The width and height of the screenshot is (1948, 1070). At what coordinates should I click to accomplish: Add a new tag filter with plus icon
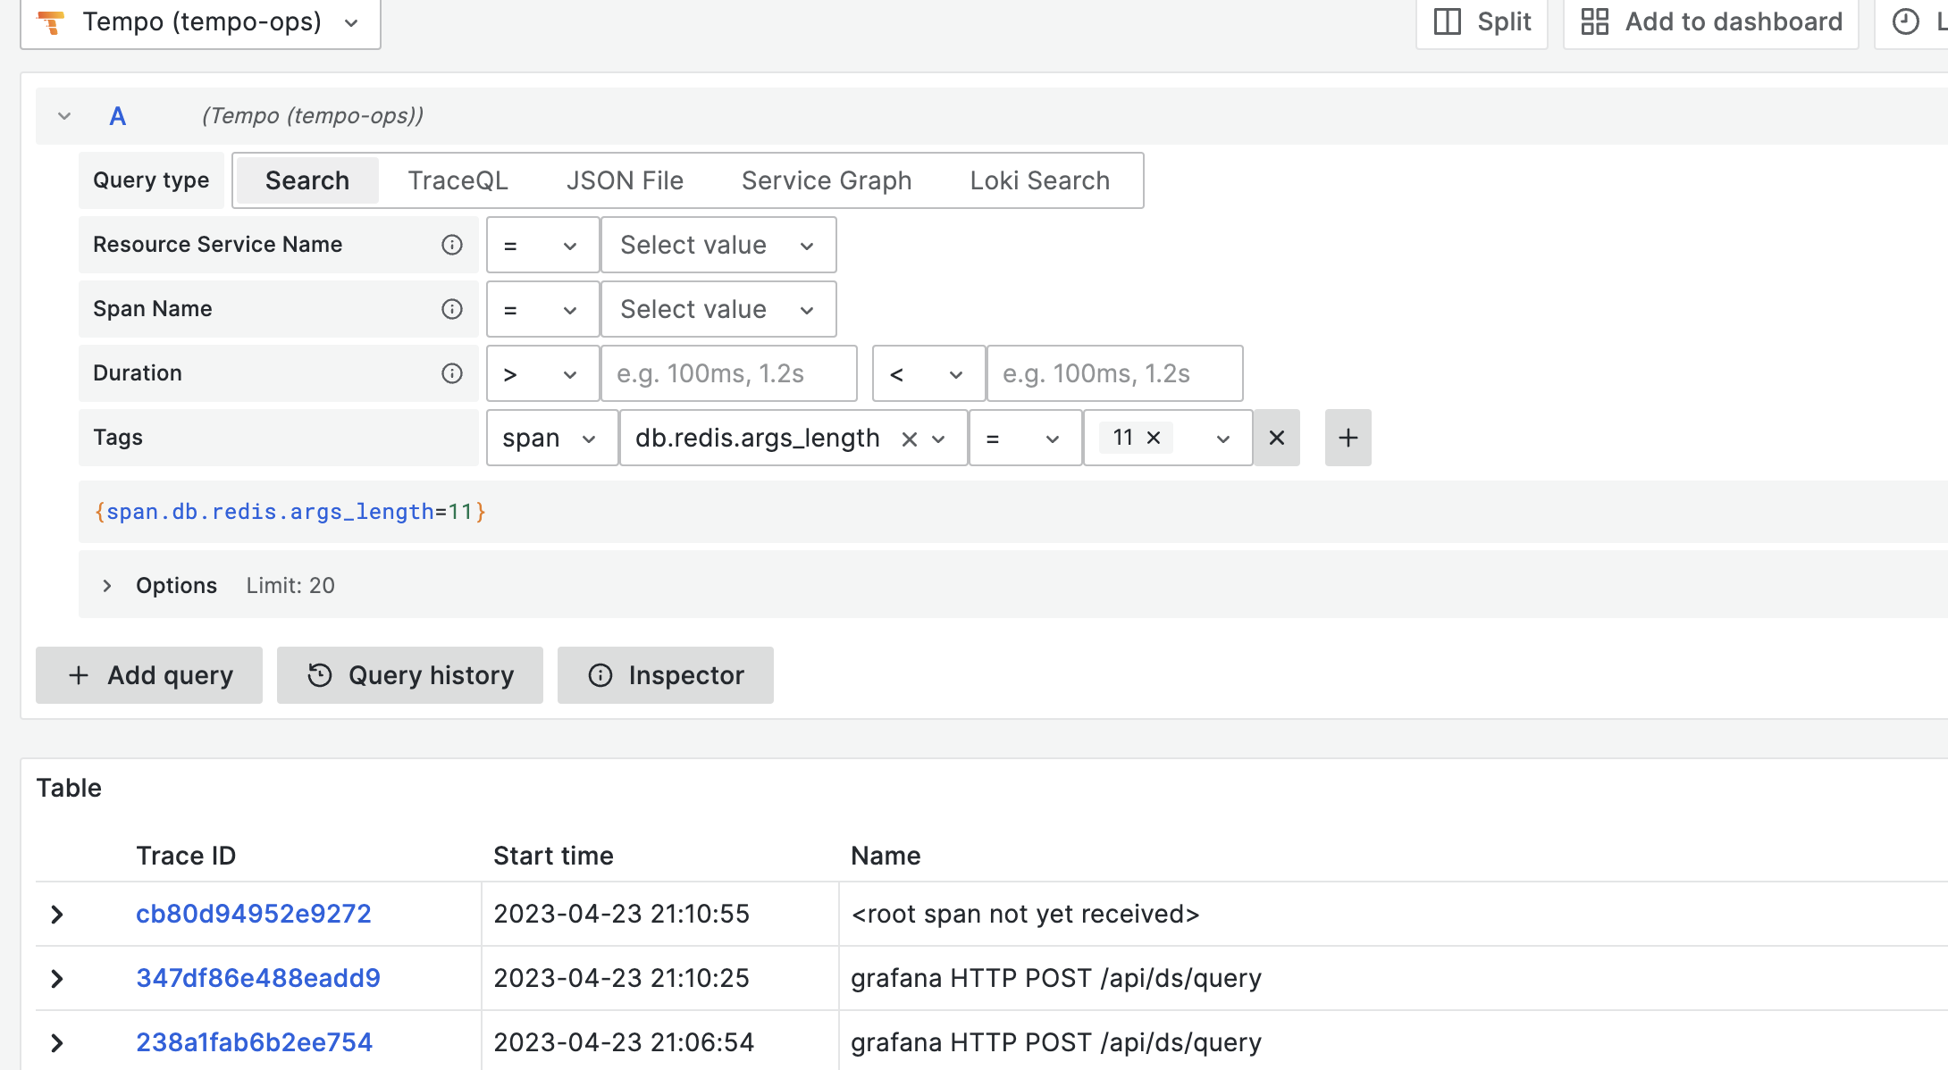coord(1348,438)
